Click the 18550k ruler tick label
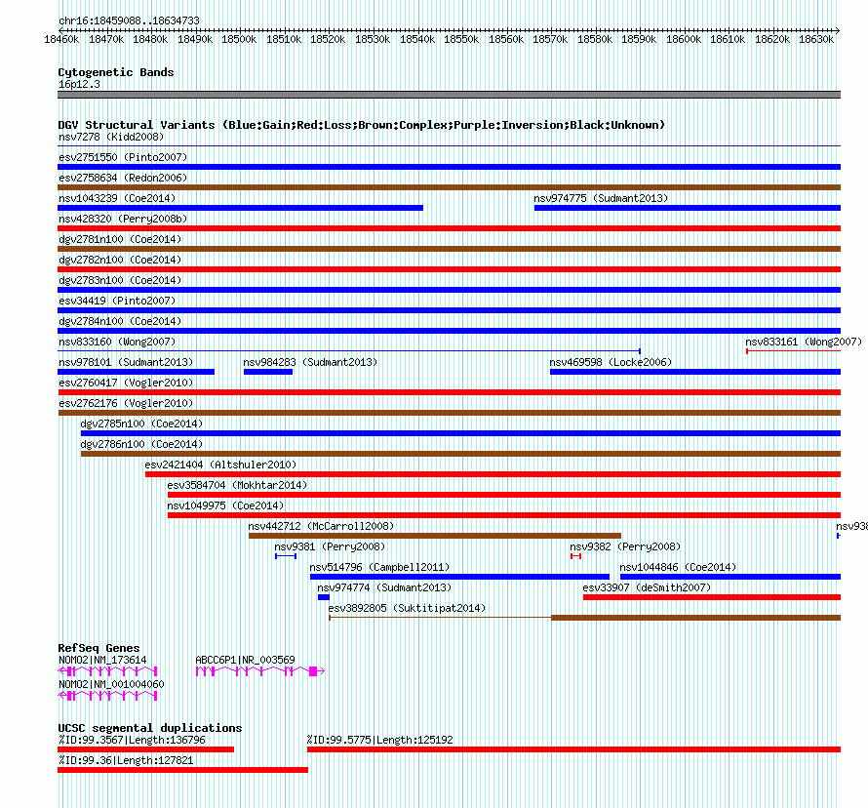Image resolution: width=868 pixels, height=808 pixels. click(461, 39)
